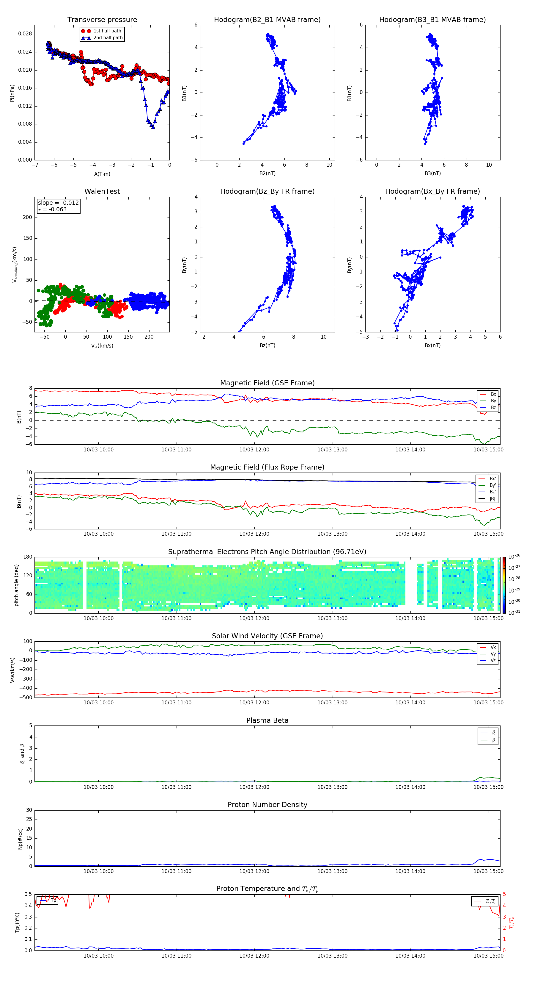Click the 'Hodogram(Bz_By FR frame)' title

click(x=267, y=191)
